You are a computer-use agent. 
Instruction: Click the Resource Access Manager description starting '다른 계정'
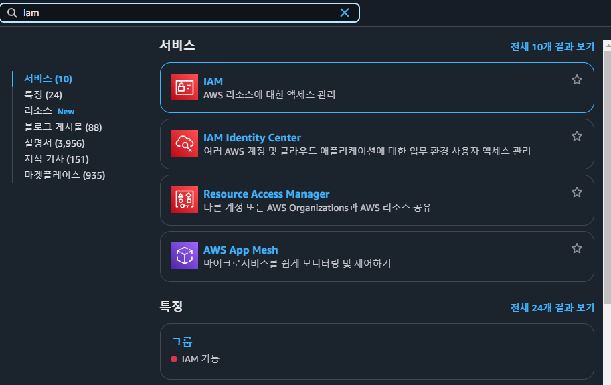[317, 208]
